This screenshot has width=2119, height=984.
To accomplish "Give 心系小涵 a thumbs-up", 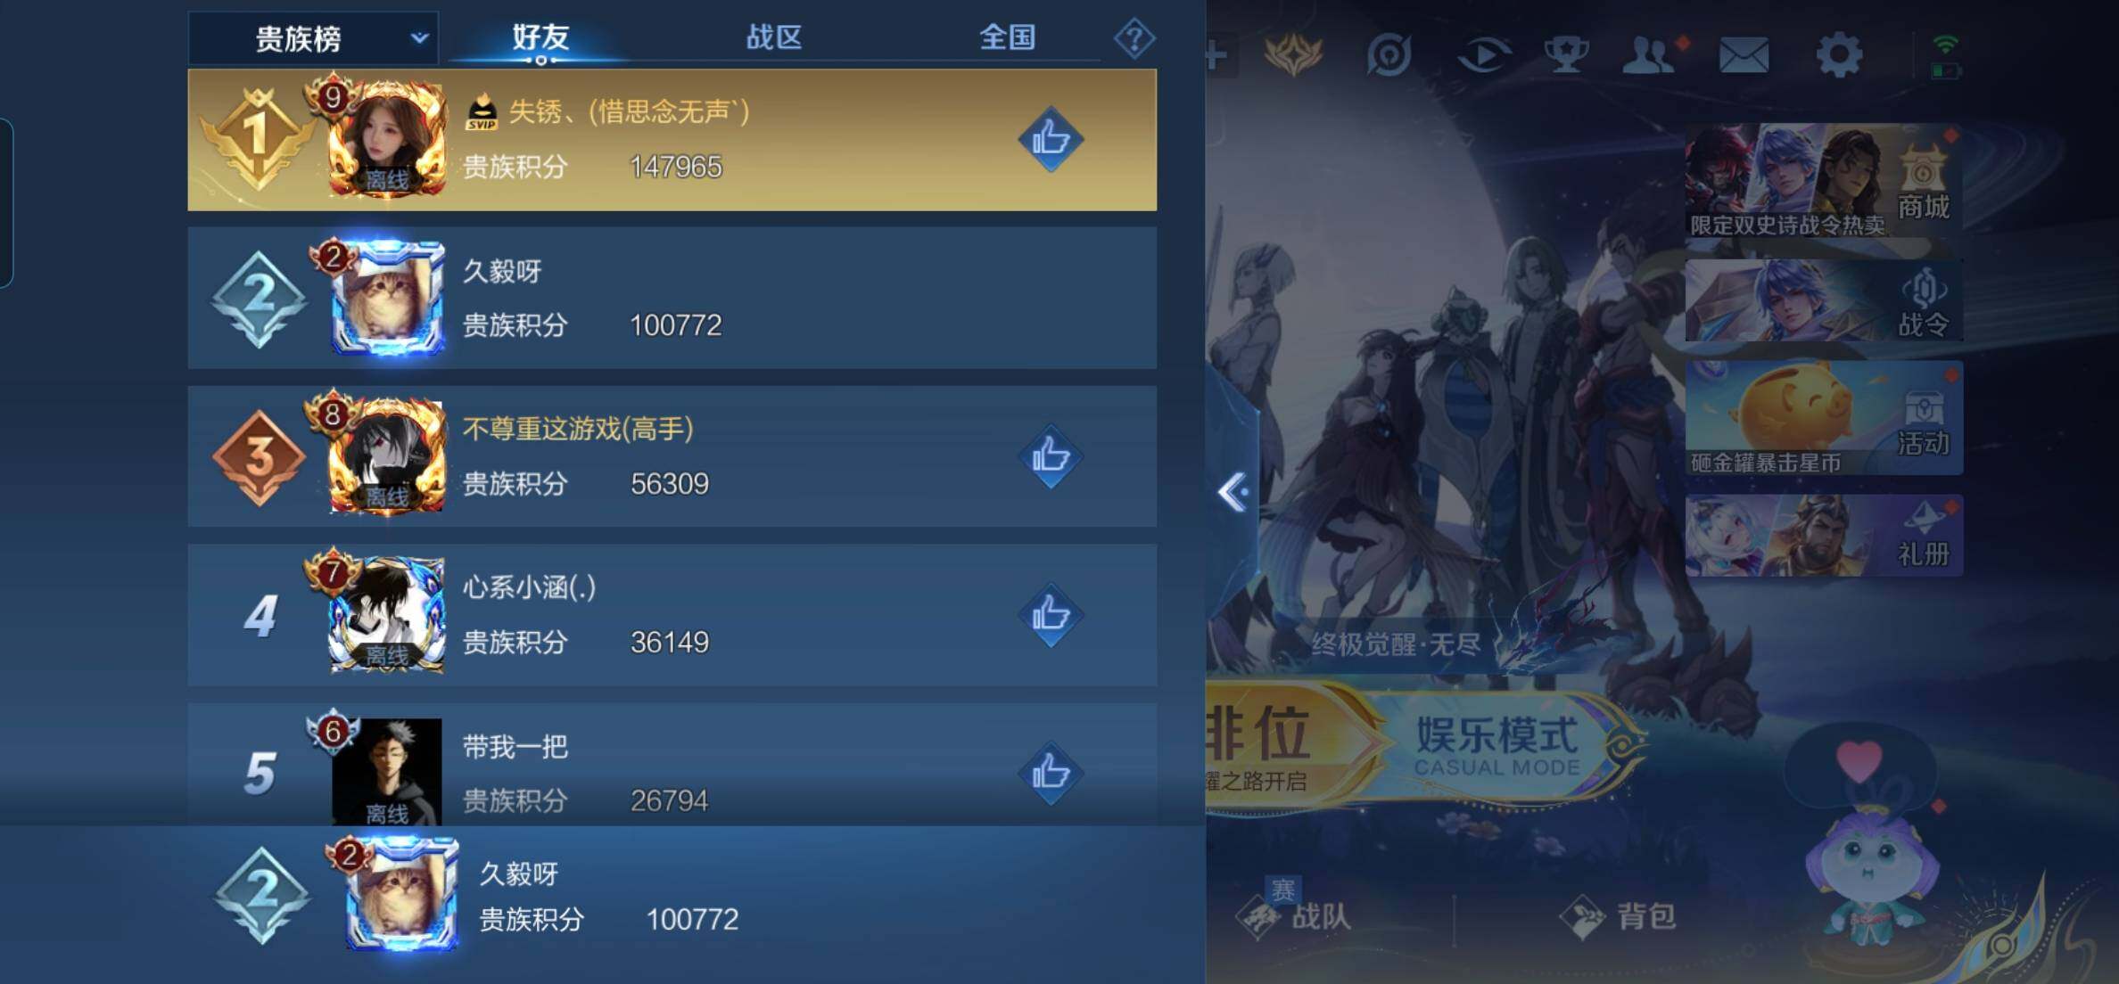I will click(x=1051, y=615).
